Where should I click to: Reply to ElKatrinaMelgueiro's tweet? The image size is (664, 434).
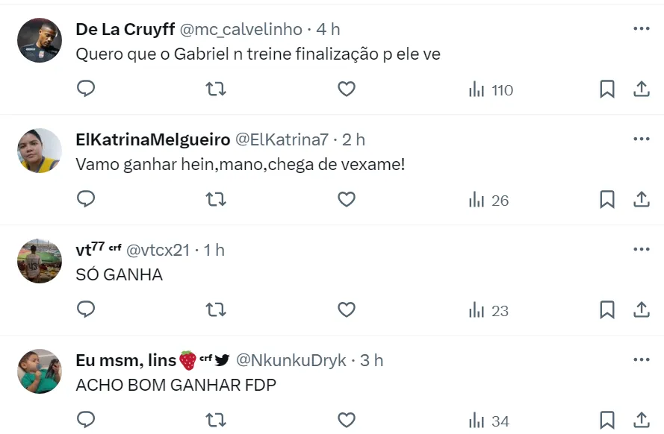(86, 199)
